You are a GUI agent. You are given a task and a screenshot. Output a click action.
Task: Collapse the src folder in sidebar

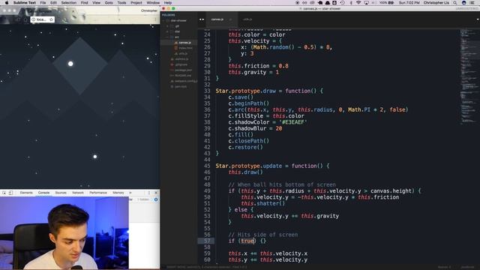(168, 37)
